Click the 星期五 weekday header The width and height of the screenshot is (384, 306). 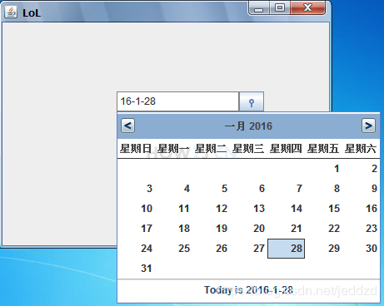(323, 149)
